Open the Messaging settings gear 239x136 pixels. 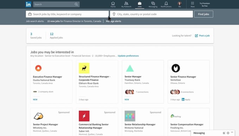click(x=228, y=133)
